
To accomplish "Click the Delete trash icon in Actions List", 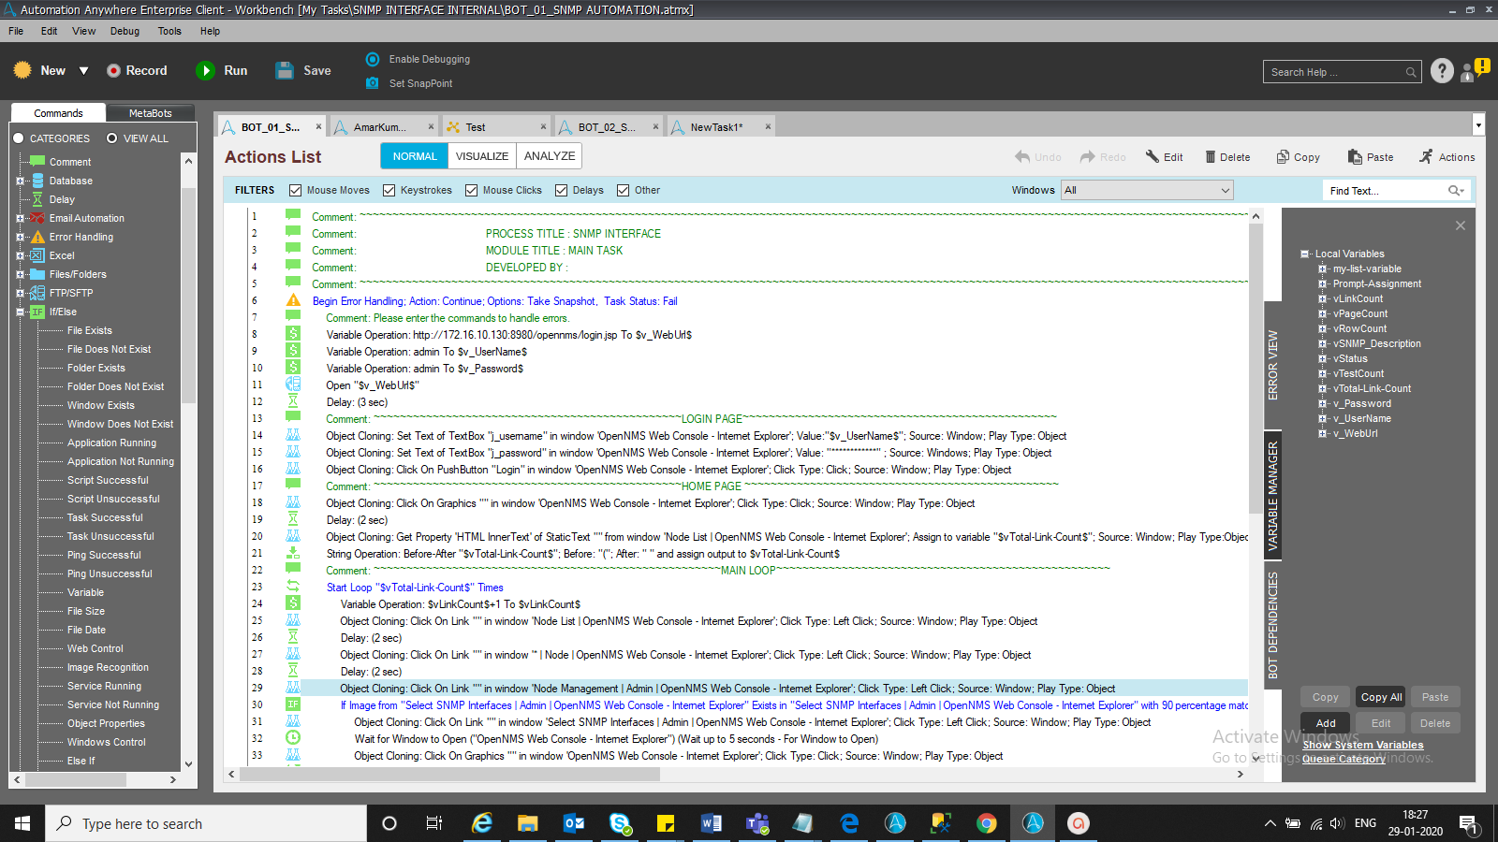I will pyautogui.click(x=1210, y=157).
